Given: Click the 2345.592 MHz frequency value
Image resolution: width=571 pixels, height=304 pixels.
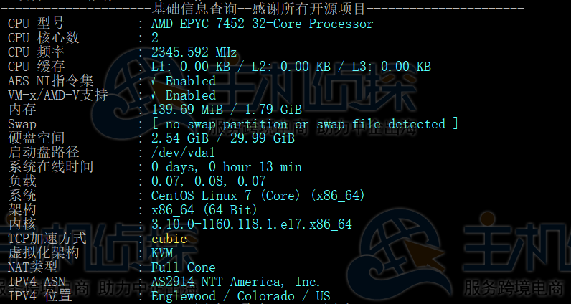Looking at the screenshot, I should click(x=194, y=52).
